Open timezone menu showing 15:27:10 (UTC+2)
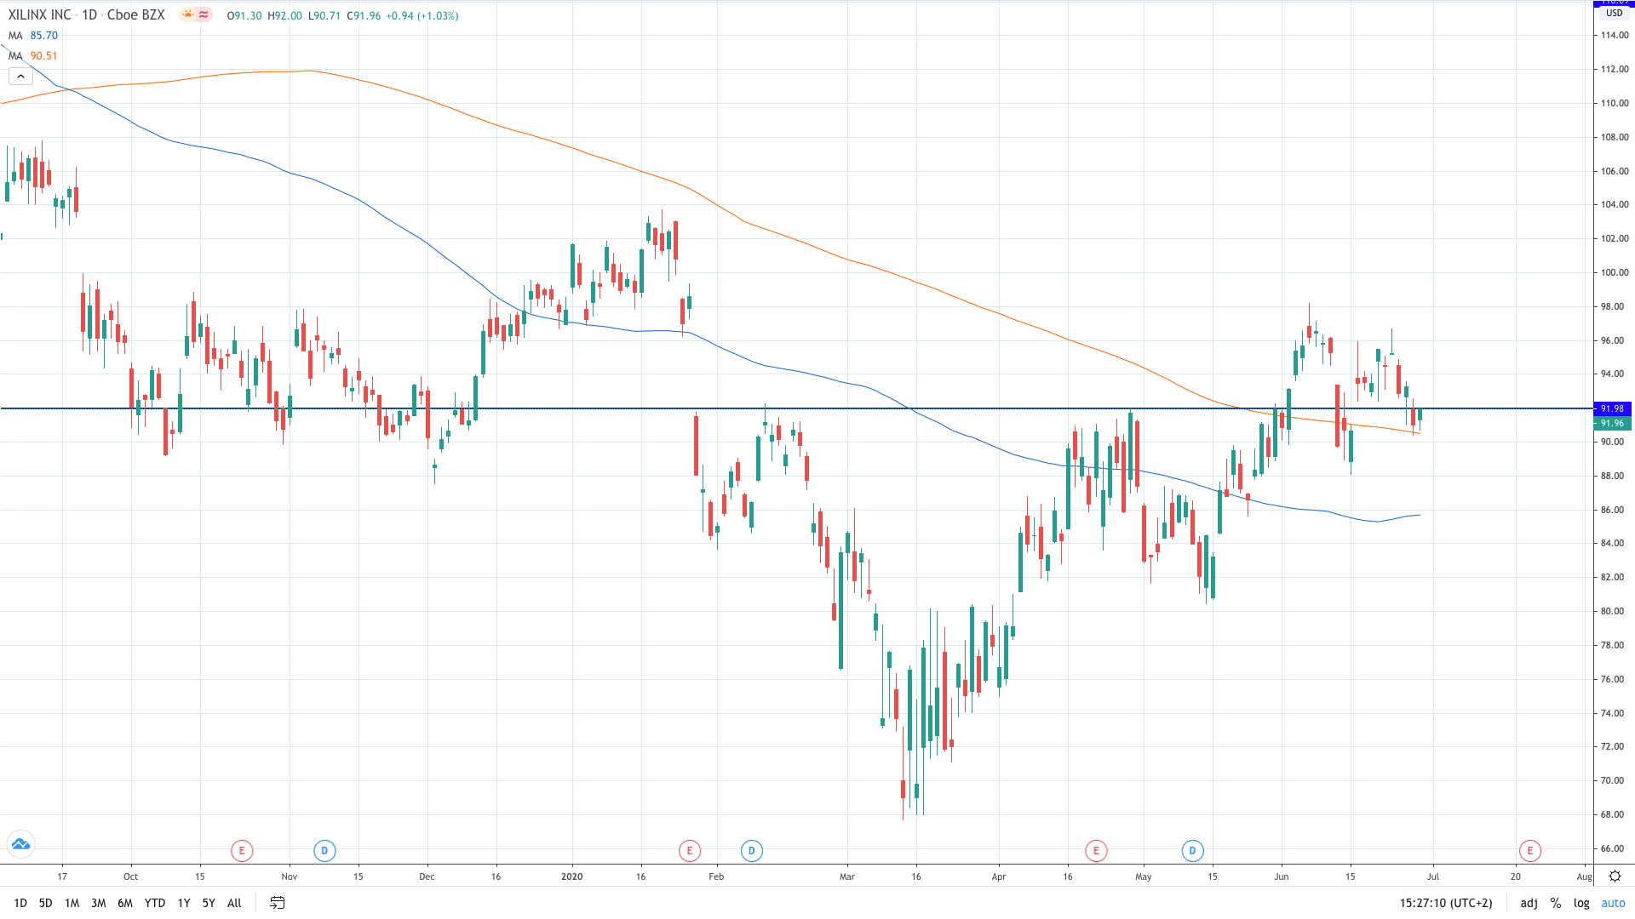Viewport: 1635px width, 919px height. tap(1446, 903)
